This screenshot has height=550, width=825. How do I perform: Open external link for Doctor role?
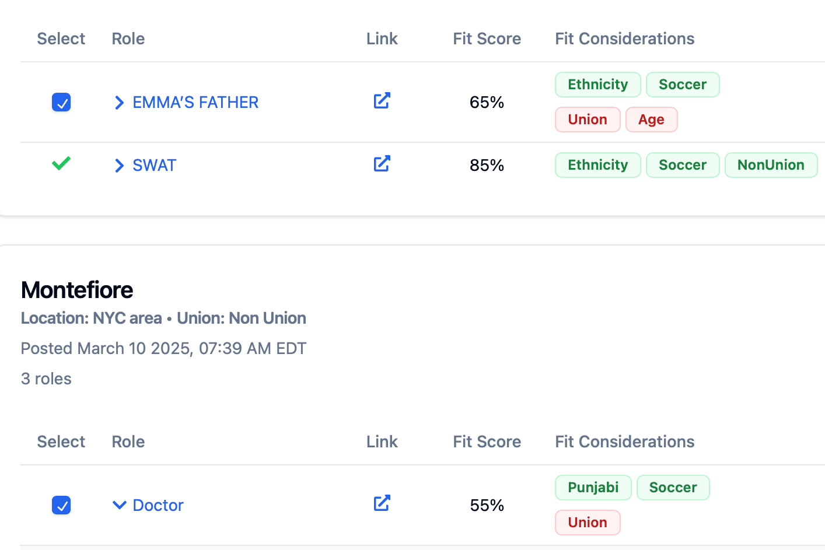382,503
